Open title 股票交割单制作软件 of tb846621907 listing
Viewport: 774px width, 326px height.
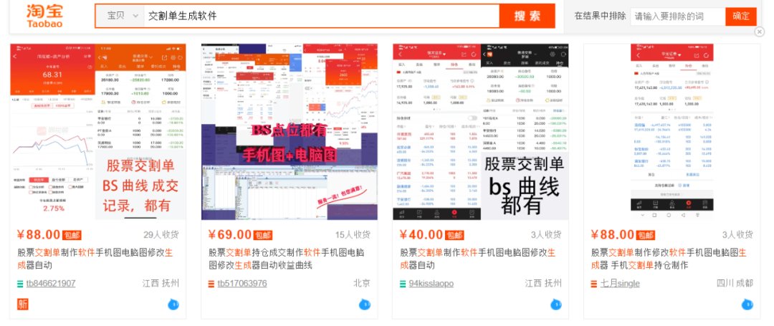[95, 259]
